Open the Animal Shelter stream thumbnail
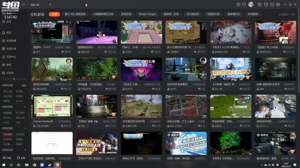The height and width of the screenshot is (168, 300). pyautogui.click(x=52, y=106)
